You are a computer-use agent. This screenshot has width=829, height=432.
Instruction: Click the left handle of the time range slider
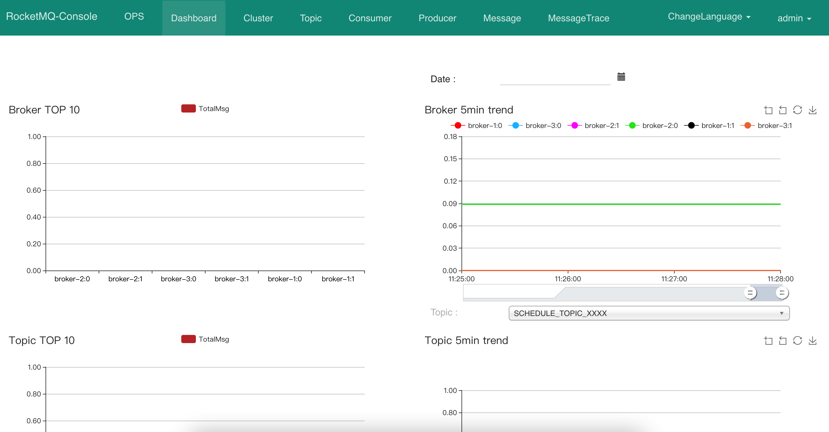point(750,293)
